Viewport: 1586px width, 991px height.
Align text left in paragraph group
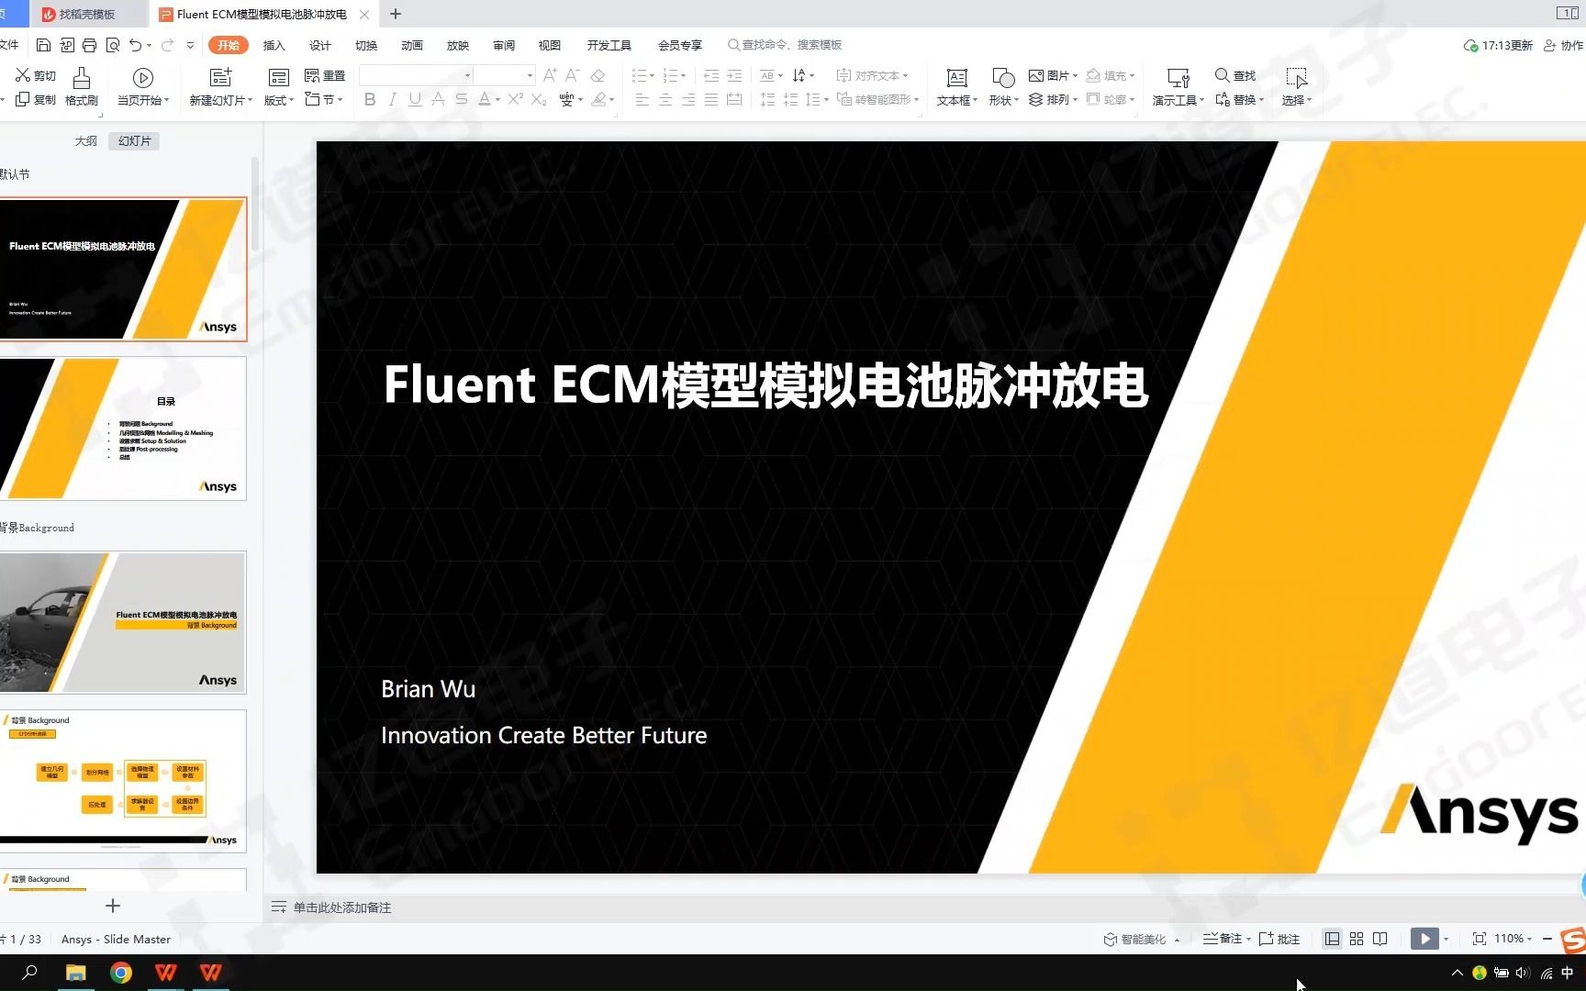642,99
